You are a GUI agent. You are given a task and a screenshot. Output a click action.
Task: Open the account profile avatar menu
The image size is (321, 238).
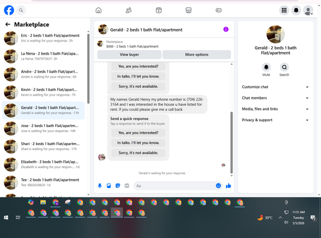(308, 10)
